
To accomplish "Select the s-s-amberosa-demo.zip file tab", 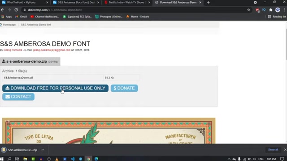I will (x=30, y=62).
